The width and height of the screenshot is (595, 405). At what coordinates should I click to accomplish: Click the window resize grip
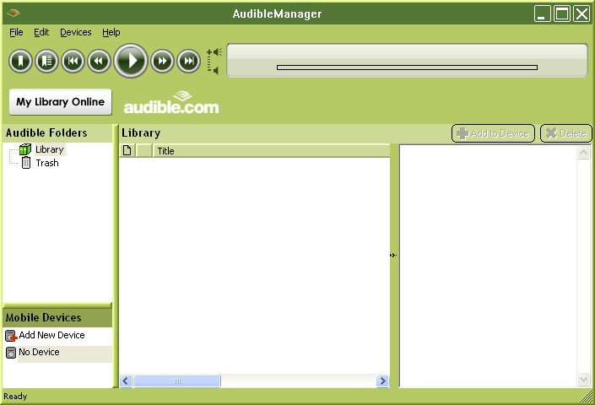tap(587, 397)
